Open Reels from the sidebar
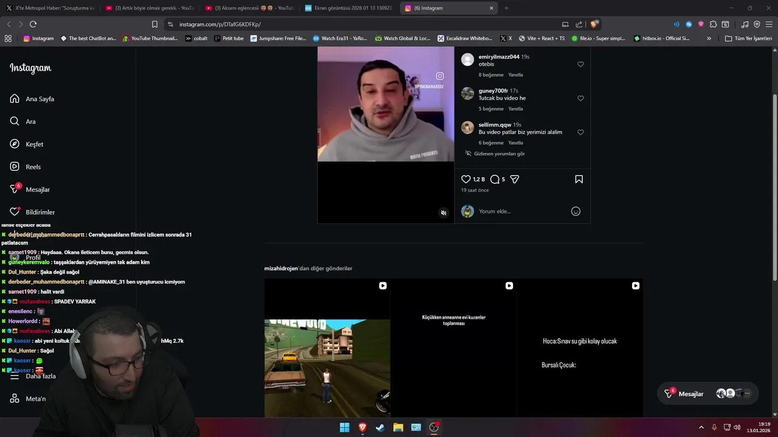Viewport: 778px width, 437px height. [26, 167]
